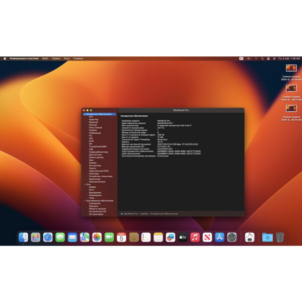The width and height of the screenshot is (302, 302).
Task: Collapse the Программное обеспечение section chevron
Action: pyautogui.click(x=85, y=201)
